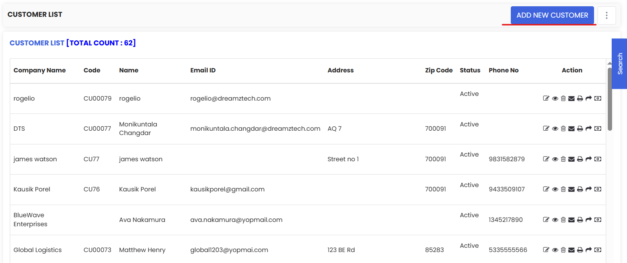View details of BlueWave Enterprises

(x=555, y=220)
